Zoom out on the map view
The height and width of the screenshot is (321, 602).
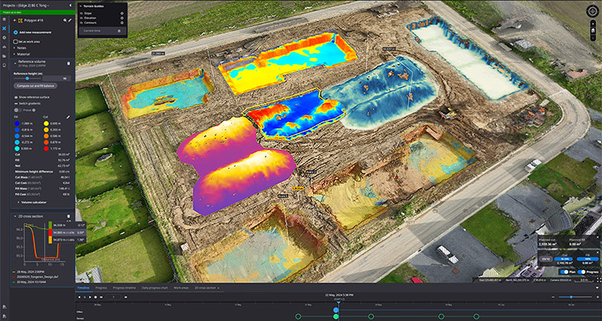[x=594, y=36]
